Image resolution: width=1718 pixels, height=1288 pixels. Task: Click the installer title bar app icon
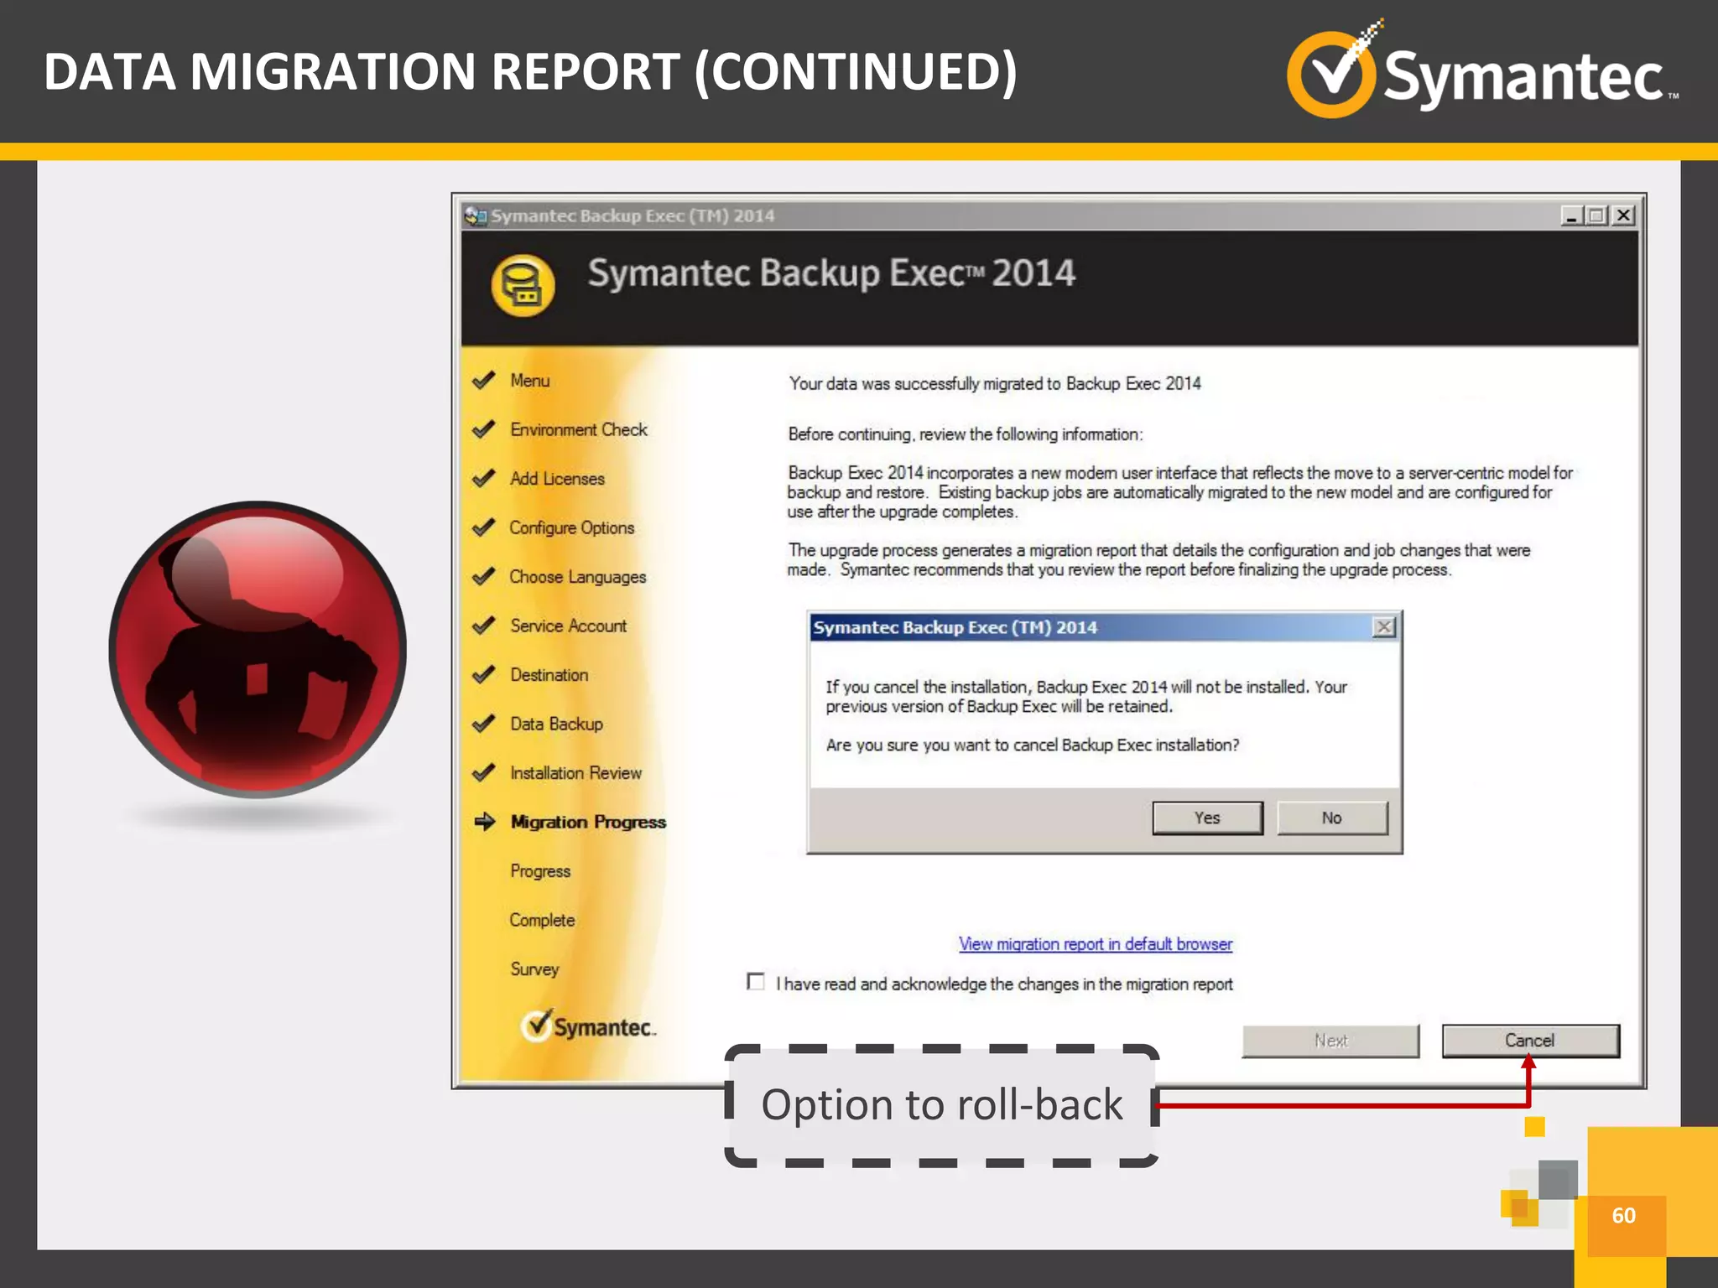tap(476, 216)
